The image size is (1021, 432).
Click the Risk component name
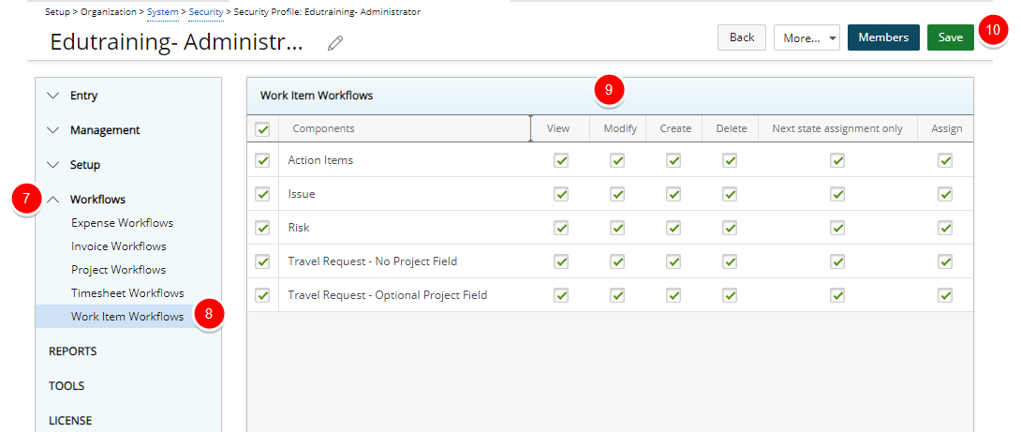pyautogui.click(x=299, y=228)
